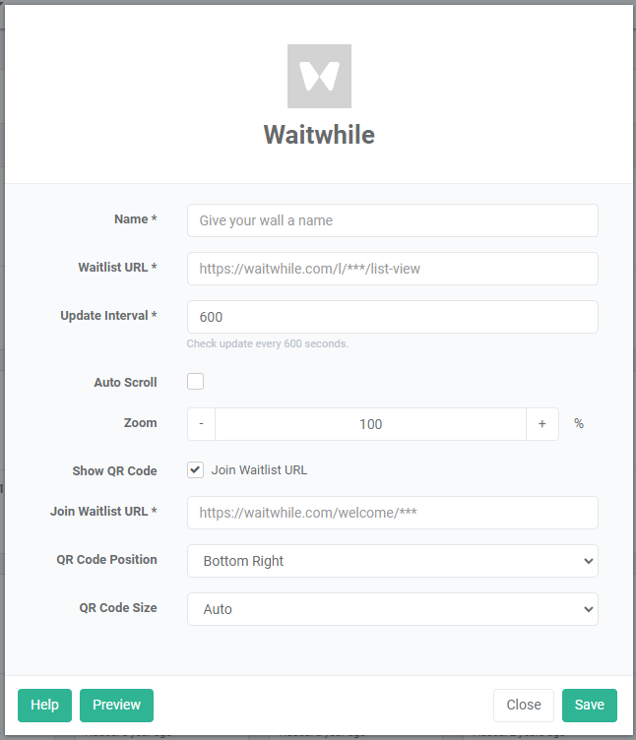Screen dimensions: 636x740
Task: Save the Waitwhile wall settings
Action: tap(590, 706)
